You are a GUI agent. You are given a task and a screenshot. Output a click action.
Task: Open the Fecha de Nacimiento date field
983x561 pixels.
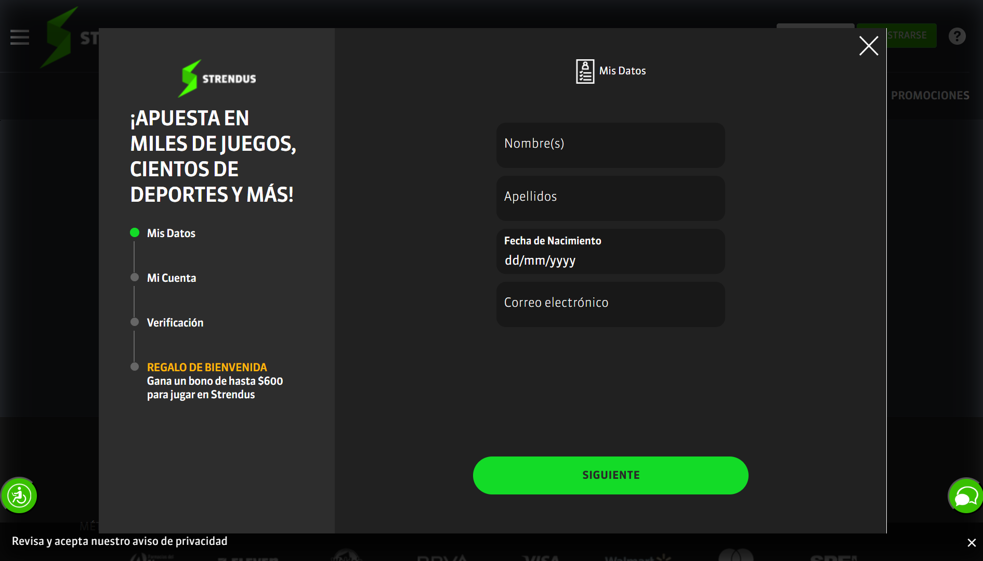610,251
